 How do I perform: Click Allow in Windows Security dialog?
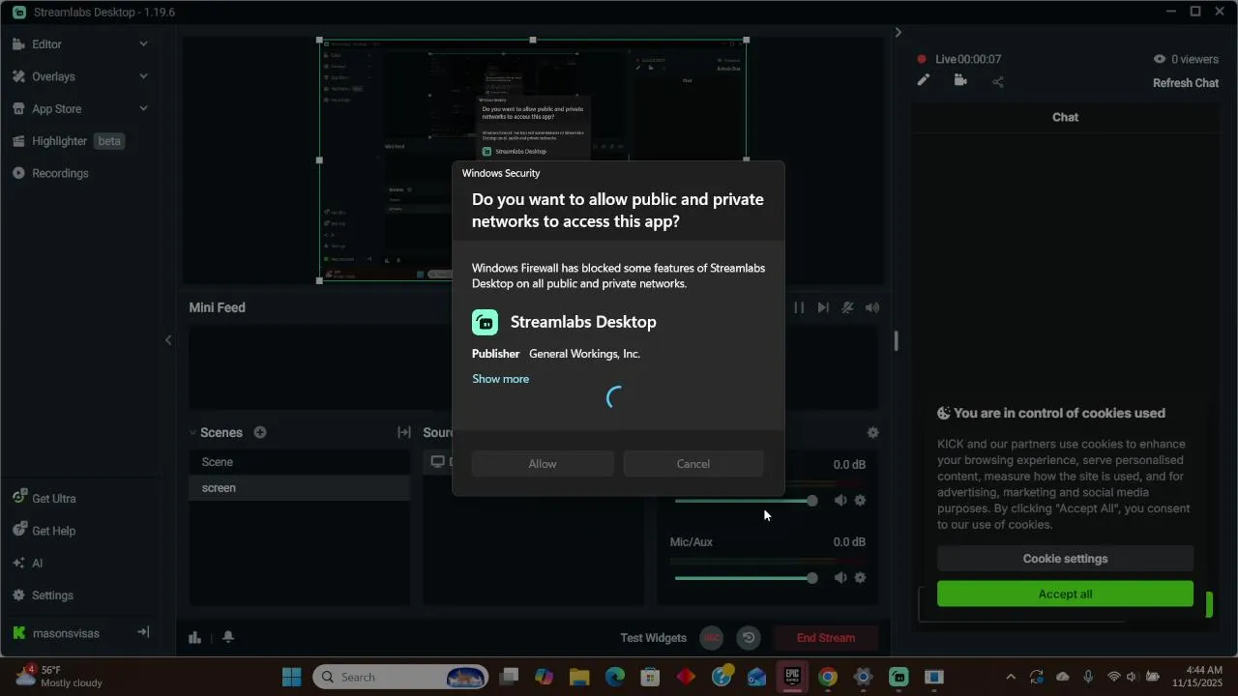543,464
